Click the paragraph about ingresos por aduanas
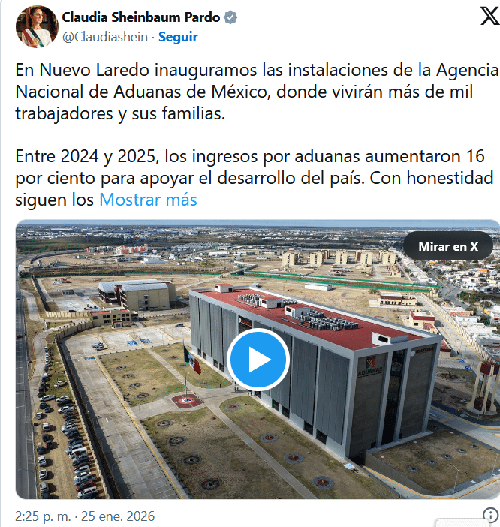The height and width of the screenshot is (527, 500). [255, 178]
